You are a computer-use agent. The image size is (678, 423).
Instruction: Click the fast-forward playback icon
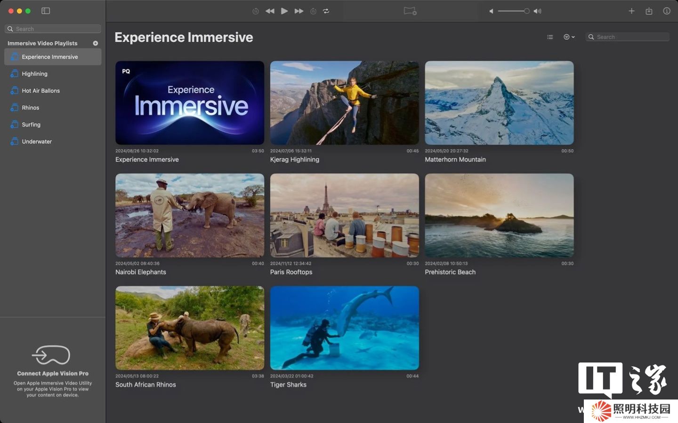coord(299,11)
